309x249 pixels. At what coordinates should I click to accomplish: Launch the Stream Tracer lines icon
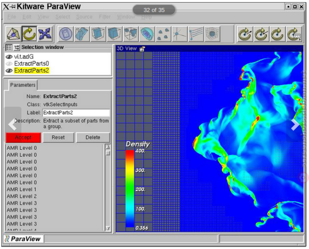pos(196,34)
